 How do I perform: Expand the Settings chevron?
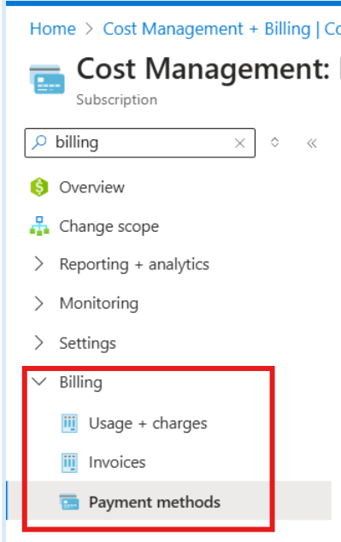coord(39,343)
